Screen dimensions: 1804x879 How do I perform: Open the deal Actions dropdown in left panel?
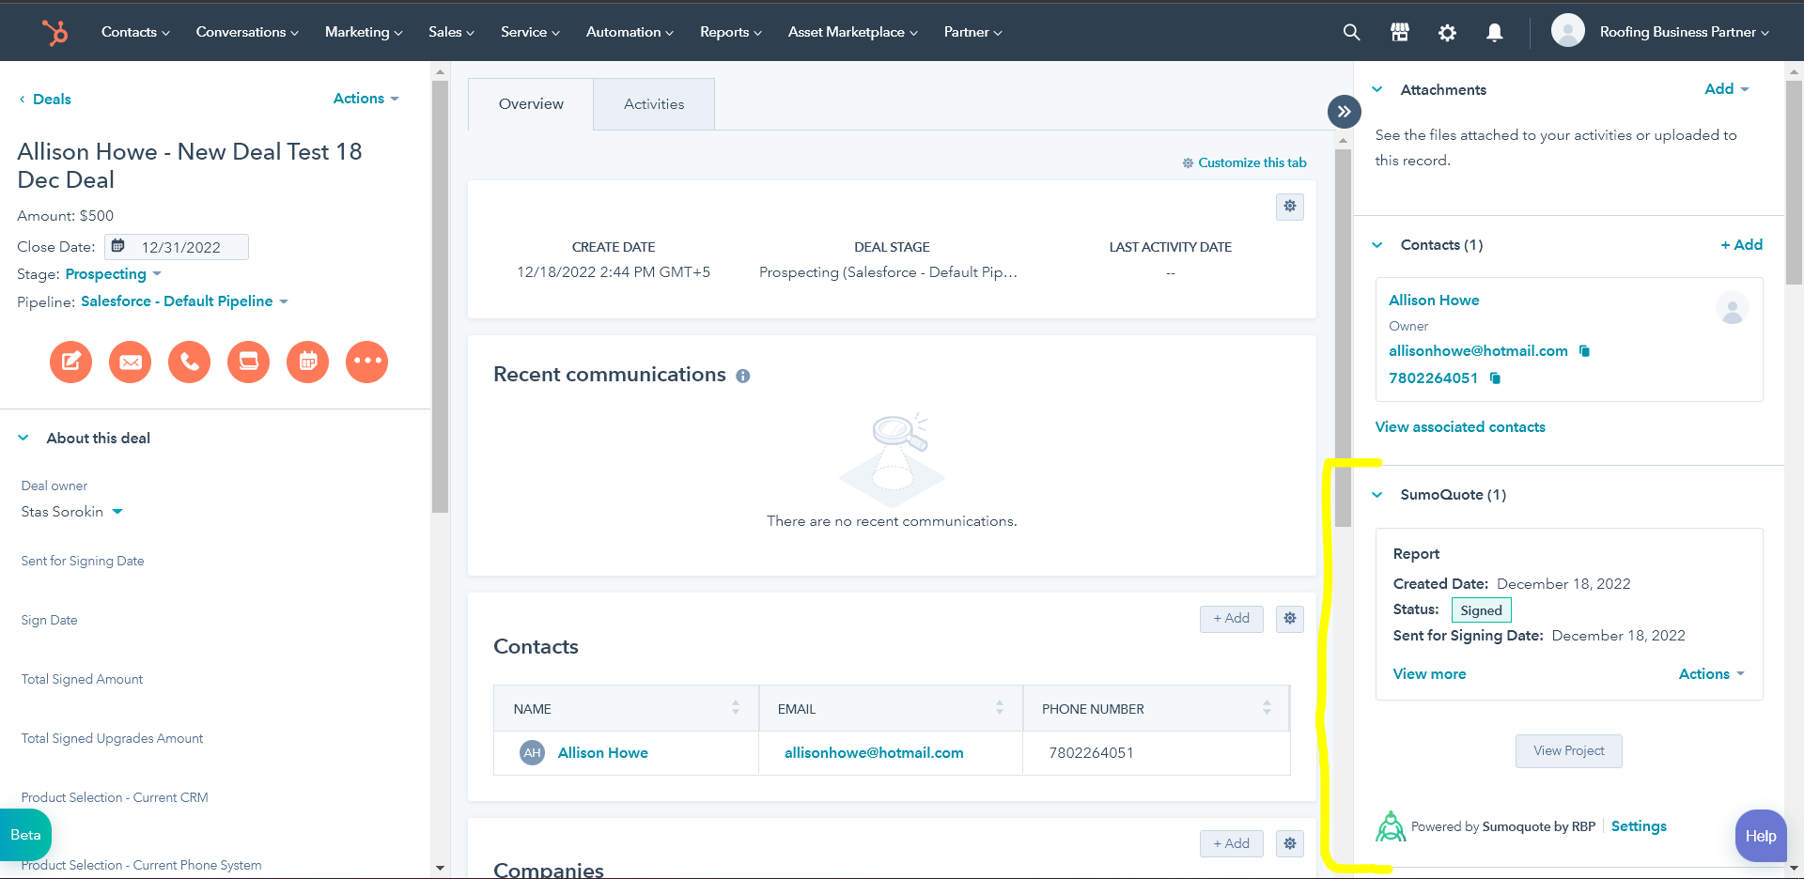(366, 99)
